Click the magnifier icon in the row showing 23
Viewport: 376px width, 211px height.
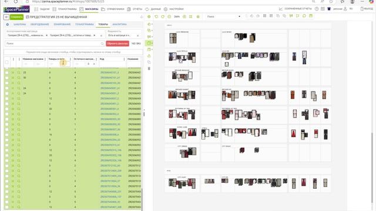19,73
